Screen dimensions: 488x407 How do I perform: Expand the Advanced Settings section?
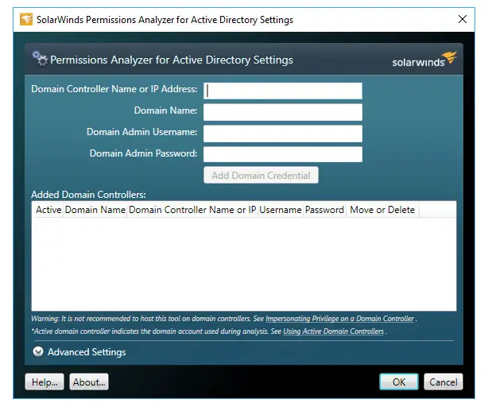[x=38, y=352]
